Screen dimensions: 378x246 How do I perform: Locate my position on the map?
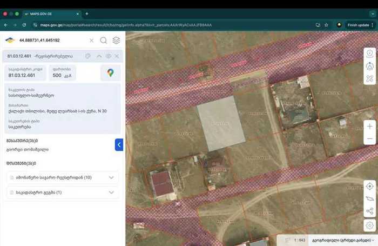(x=369, y=186)
